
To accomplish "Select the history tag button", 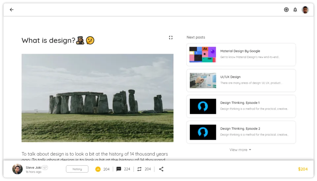I will click(77, 169).
